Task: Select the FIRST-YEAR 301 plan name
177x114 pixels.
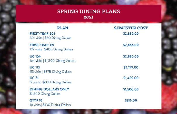Action: [42, 33]
